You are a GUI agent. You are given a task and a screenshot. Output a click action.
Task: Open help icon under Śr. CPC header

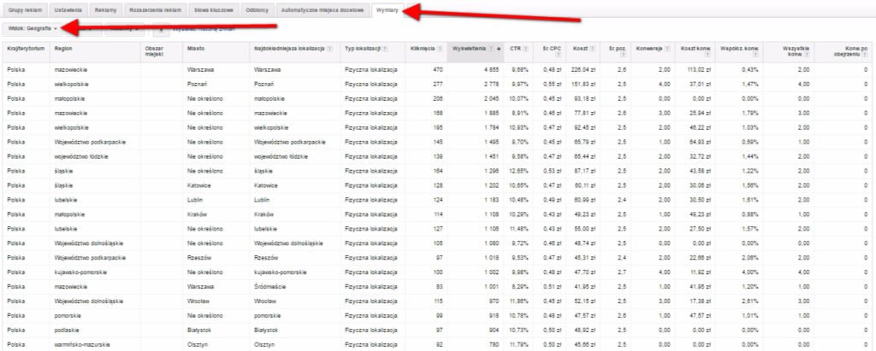click(558, 55)
